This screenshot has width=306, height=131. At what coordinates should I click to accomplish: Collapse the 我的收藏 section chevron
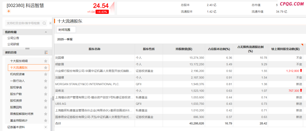(x=46, y=32)
